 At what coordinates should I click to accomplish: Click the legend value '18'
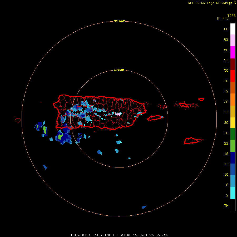(226, 154)
